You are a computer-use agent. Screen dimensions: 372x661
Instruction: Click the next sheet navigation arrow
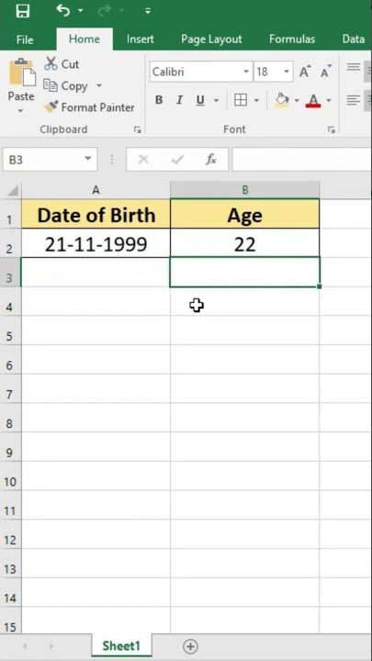pyautogui.click(x=51, y=646)
